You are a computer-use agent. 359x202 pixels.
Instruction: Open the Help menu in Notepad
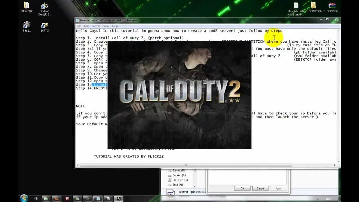tap(115, 26)
